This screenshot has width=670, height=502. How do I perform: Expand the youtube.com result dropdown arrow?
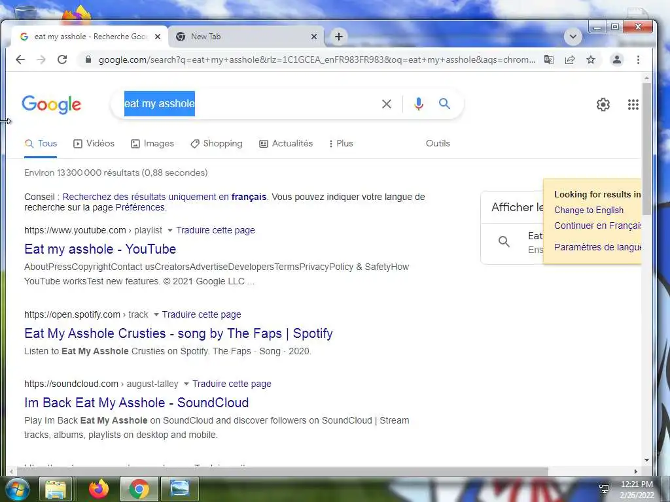click(169, 231)
